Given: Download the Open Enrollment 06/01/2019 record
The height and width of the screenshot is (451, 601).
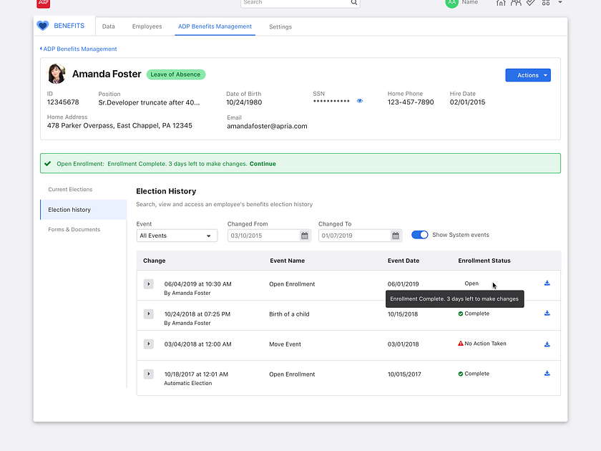Looking at the screenshot, I should tap(547, 283).
